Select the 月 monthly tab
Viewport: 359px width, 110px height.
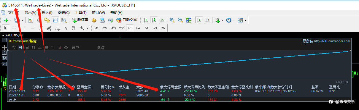(33, 48)
